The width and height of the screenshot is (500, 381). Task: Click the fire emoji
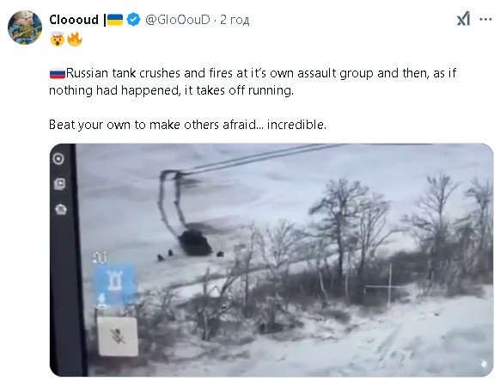(75, 40)
